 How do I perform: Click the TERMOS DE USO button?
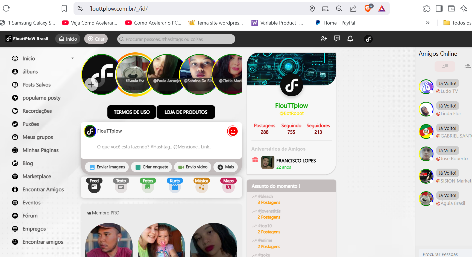point(131,112)
